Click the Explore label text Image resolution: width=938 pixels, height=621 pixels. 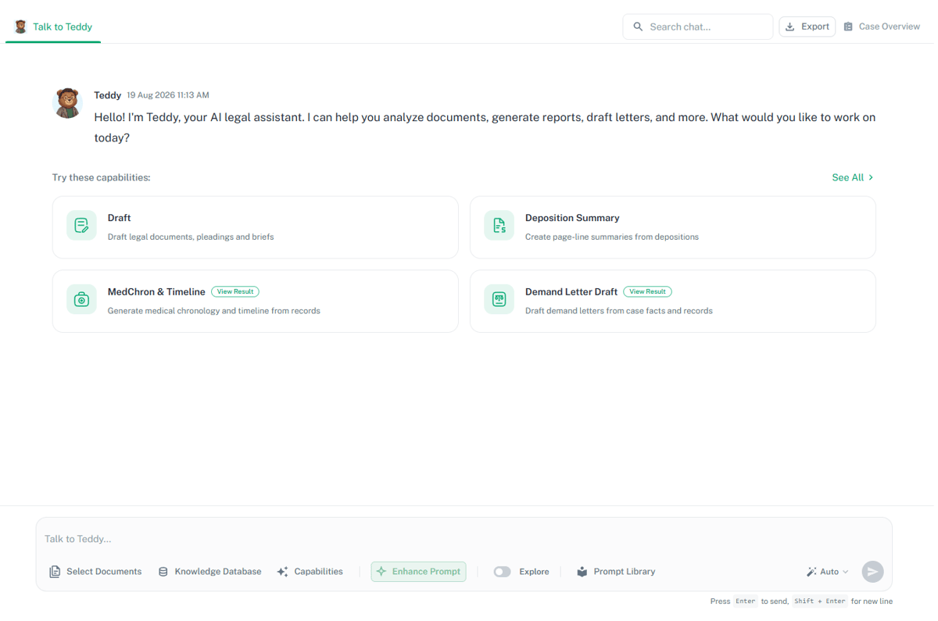coord(534,572)
